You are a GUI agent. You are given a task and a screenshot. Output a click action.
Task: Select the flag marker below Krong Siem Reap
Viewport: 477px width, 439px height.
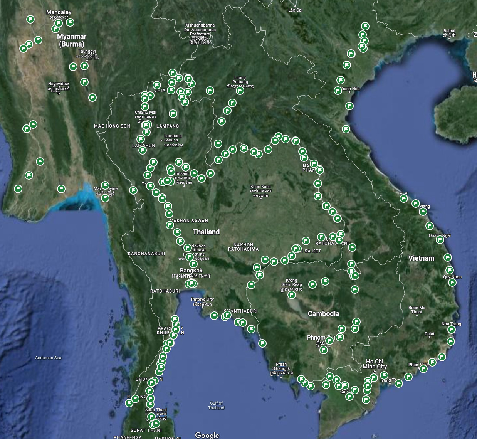click(292, 295)
